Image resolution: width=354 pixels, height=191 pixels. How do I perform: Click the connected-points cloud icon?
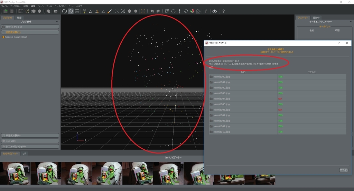123,11
